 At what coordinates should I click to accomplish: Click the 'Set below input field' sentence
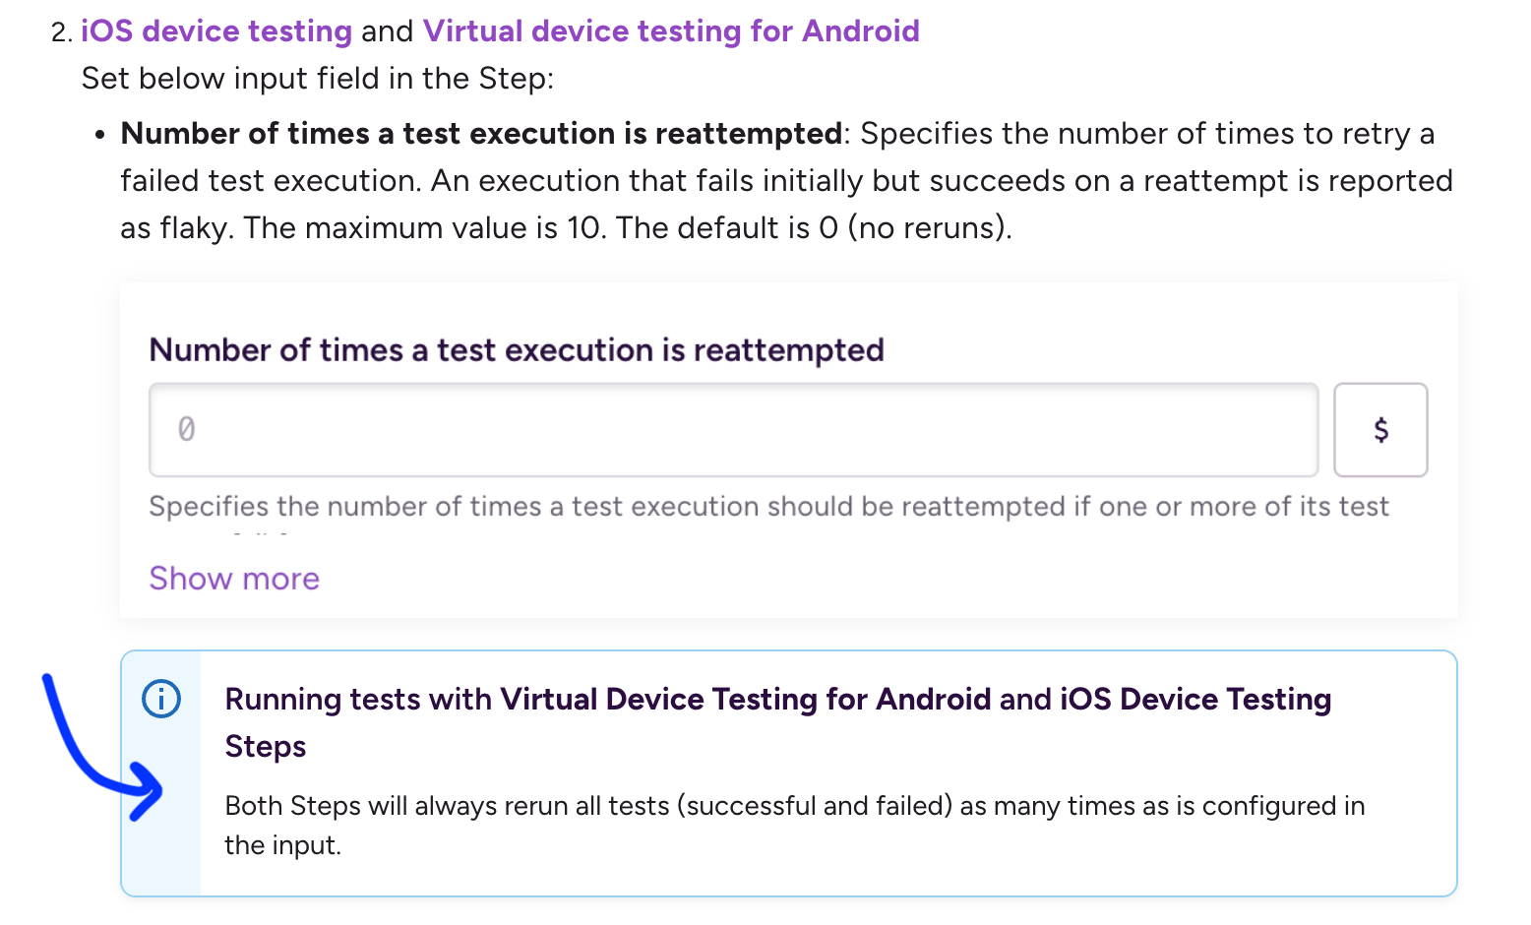click(318, 79)
